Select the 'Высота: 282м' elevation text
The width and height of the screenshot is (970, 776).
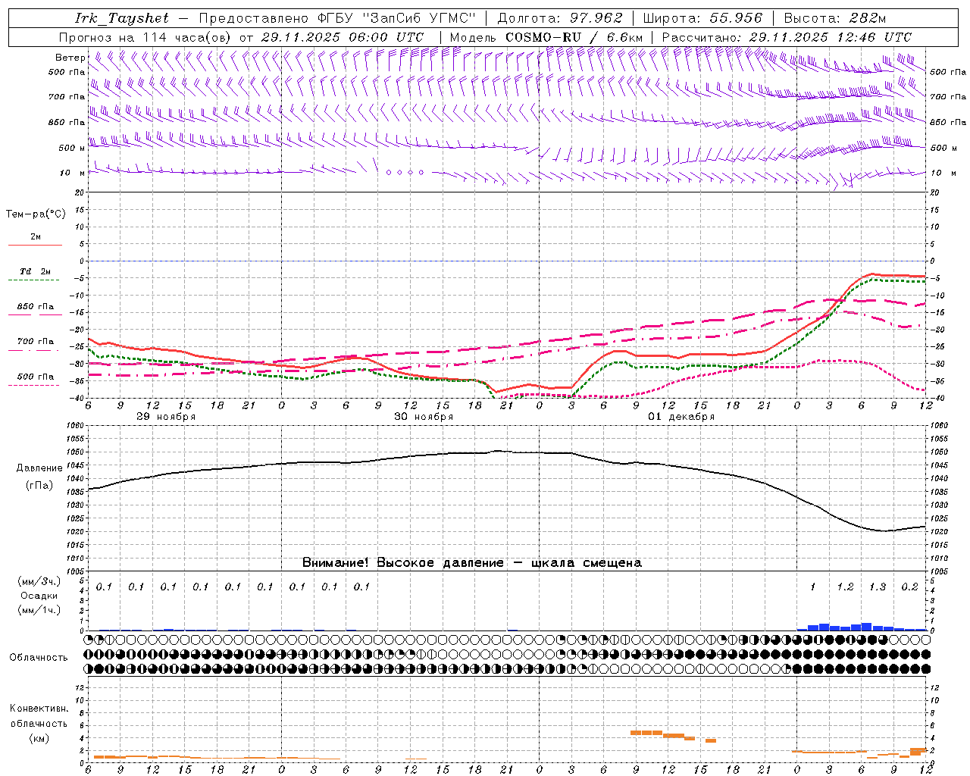point(834,18)
